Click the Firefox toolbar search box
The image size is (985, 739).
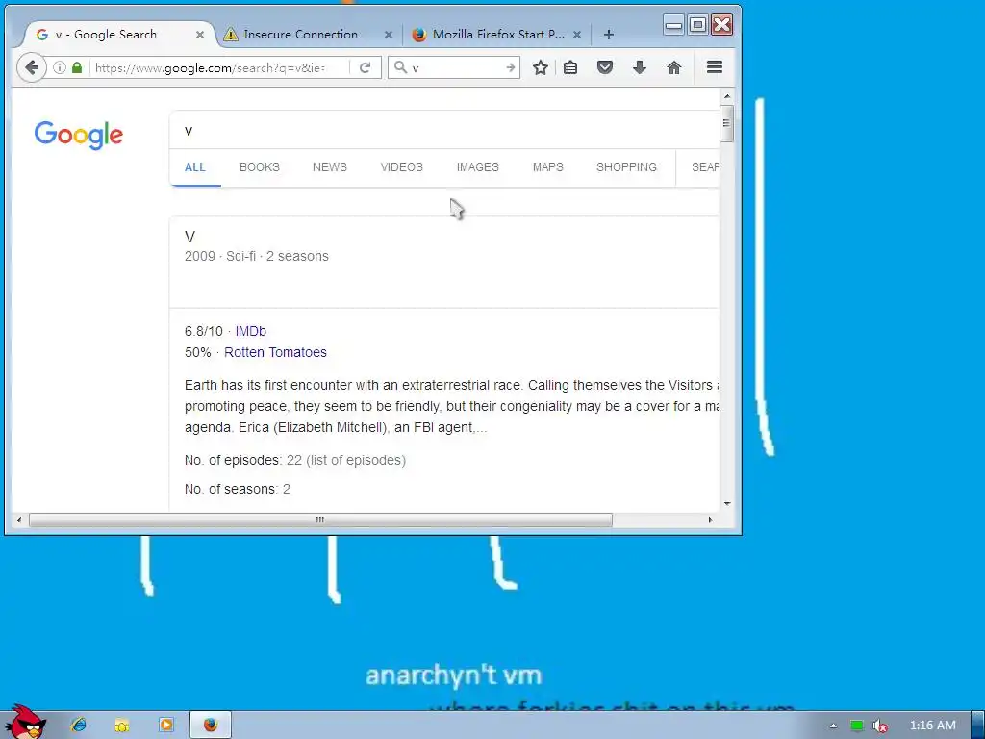pos(455,67)
